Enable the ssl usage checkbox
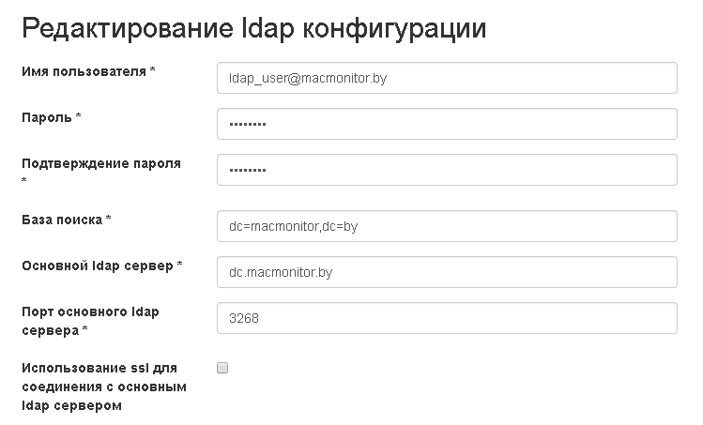703x425 pixels. point(222,368)
